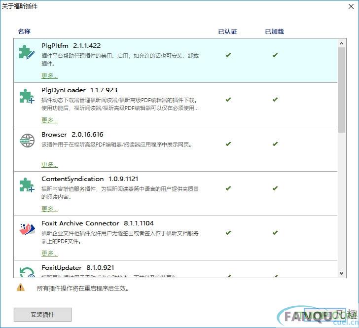The image size is (359, 328).
Task: Click the Foxit Archive Connector description text
Action: pos(120,237)
